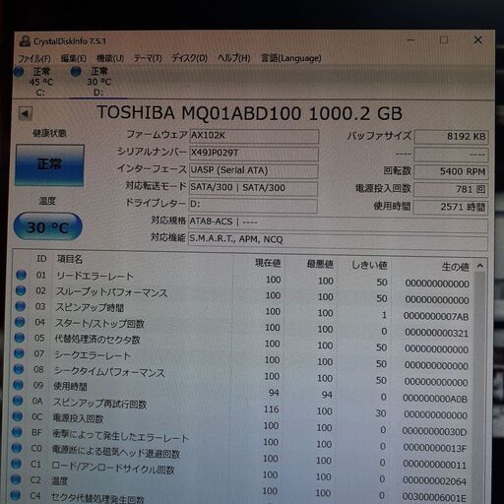Screen dimensions: 504x504
Task: Click status icon of row C1 ロード/アンロードサイクル回数
Action: [17, 464]
